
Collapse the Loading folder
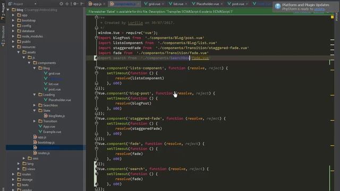[x=35, y=94]
